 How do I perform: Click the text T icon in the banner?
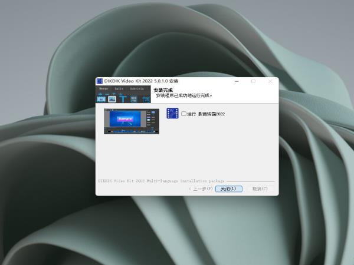coord(123,98)
